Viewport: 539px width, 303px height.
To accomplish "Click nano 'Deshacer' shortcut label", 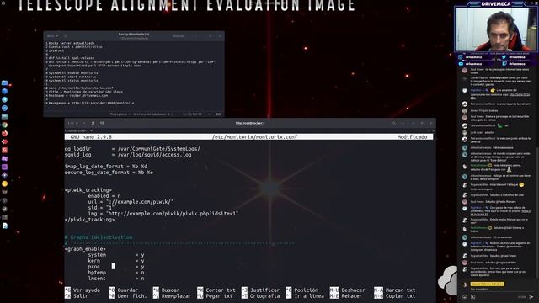I will coord(353,290).
